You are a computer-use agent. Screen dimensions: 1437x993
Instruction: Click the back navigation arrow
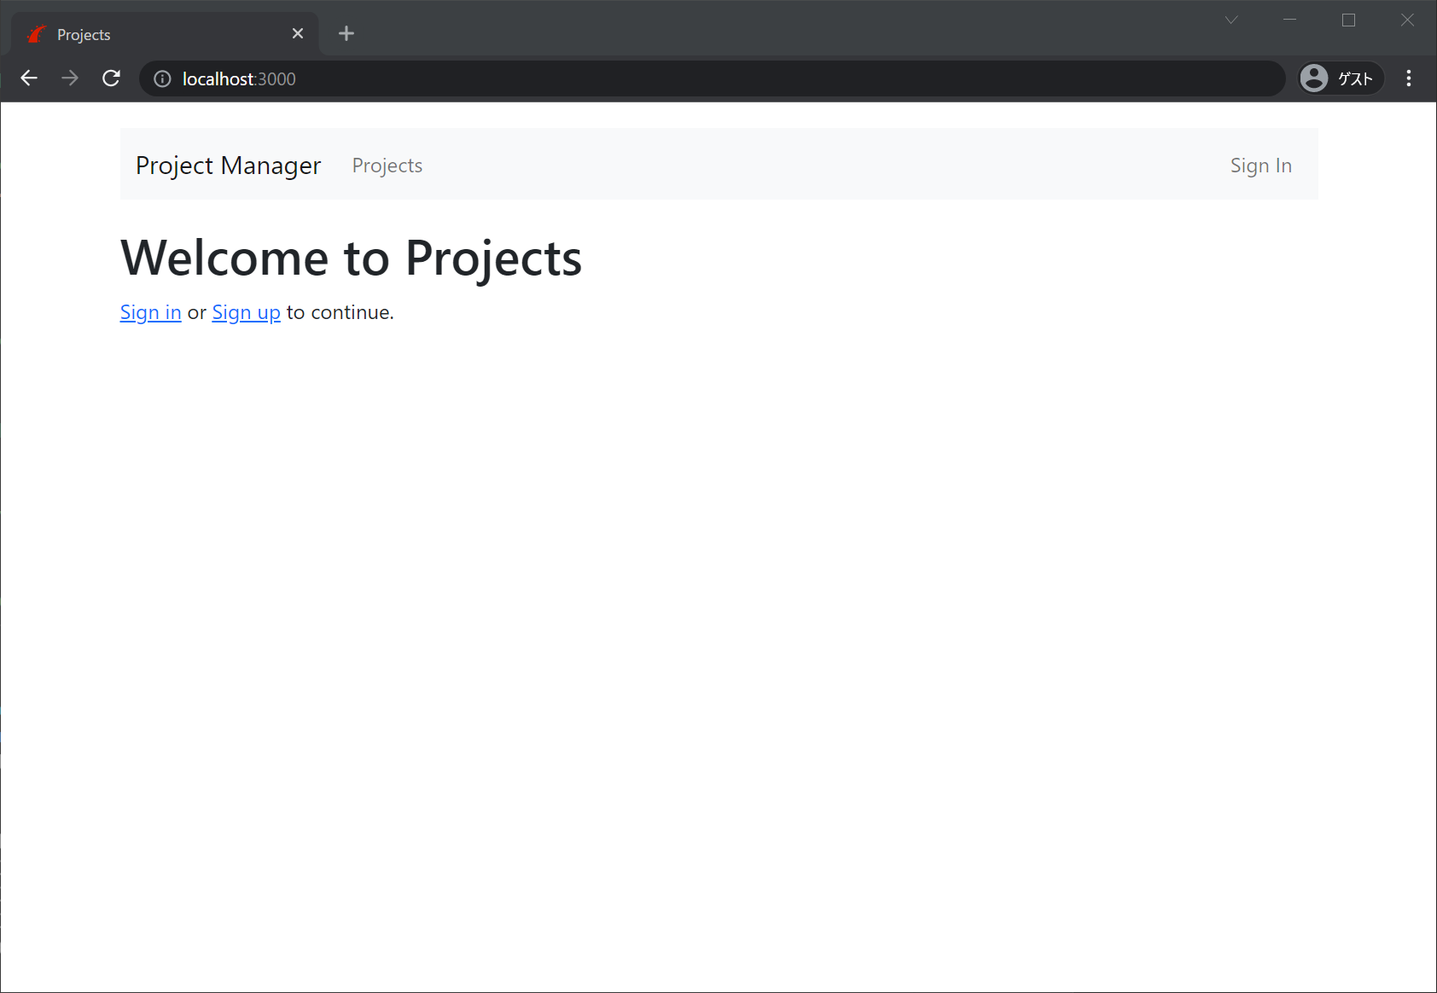point(29,78)
